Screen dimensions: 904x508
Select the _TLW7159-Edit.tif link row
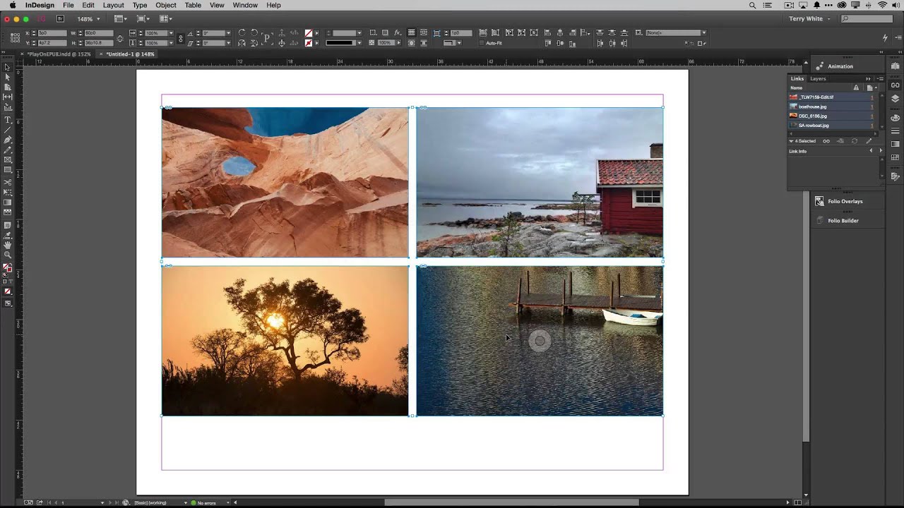(x=831, y=97)
